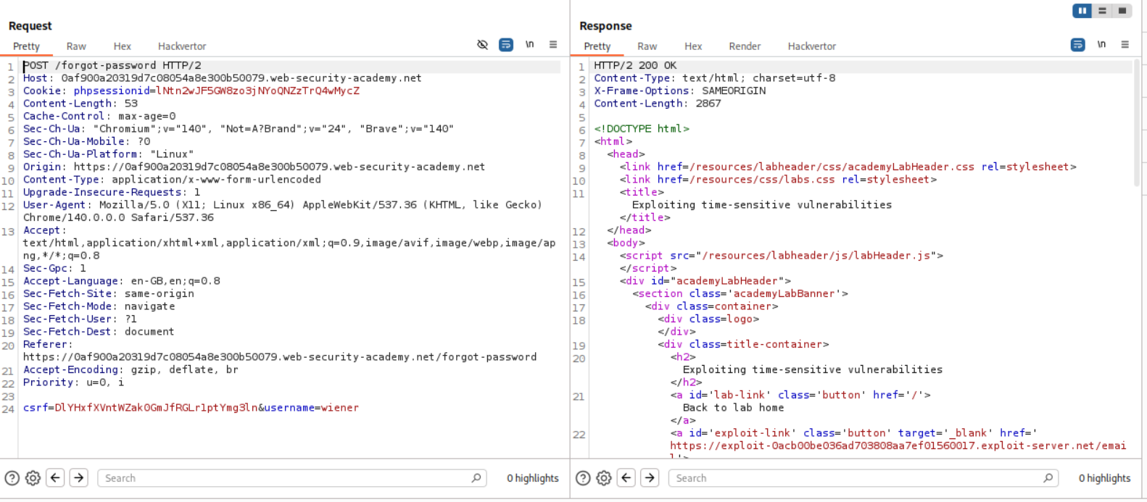Image resolution: width=1147 pixels, height=502 pixels.
Task: Go to next match in Response search
Action: (x=650, y=478)
